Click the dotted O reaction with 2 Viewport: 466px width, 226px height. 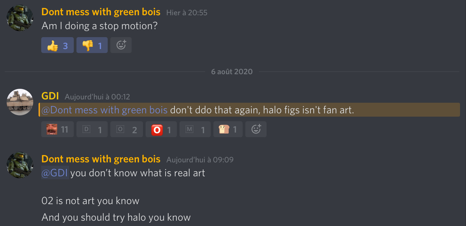(127, 129)
